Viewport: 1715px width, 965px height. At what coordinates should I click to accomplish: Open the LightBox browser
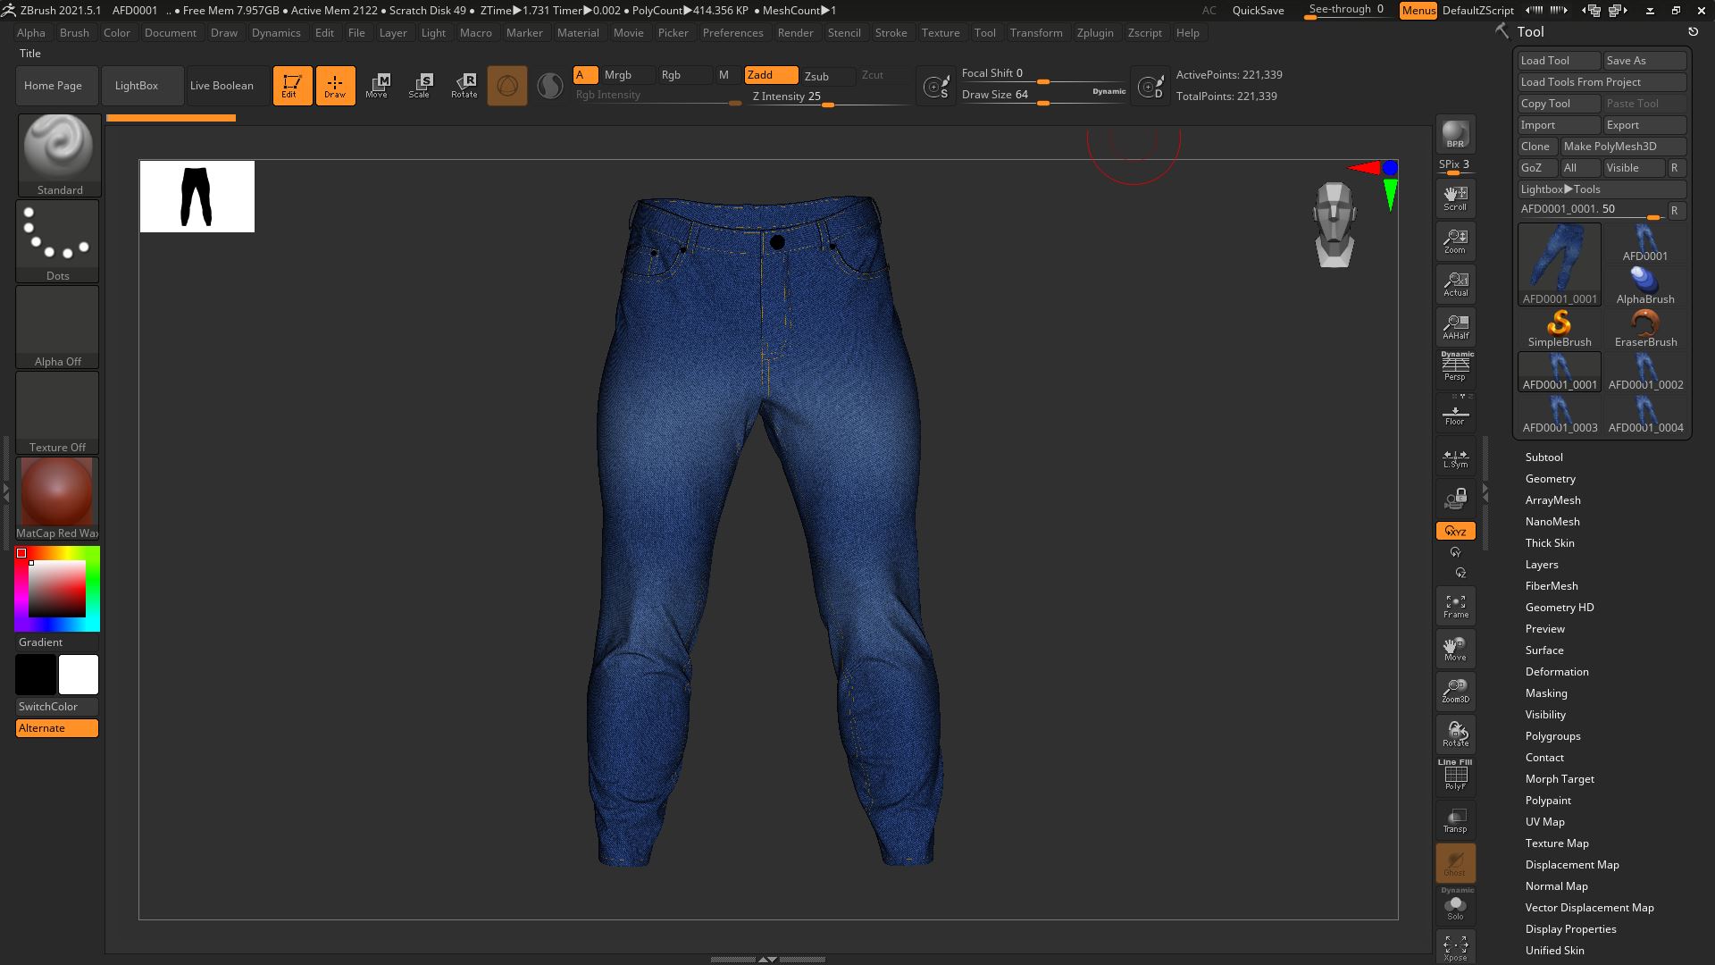click(136, 85)
